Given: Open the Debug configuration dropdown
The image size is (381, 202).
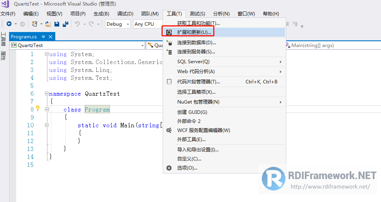Looking at the screenshot, I should click(118, 24).
